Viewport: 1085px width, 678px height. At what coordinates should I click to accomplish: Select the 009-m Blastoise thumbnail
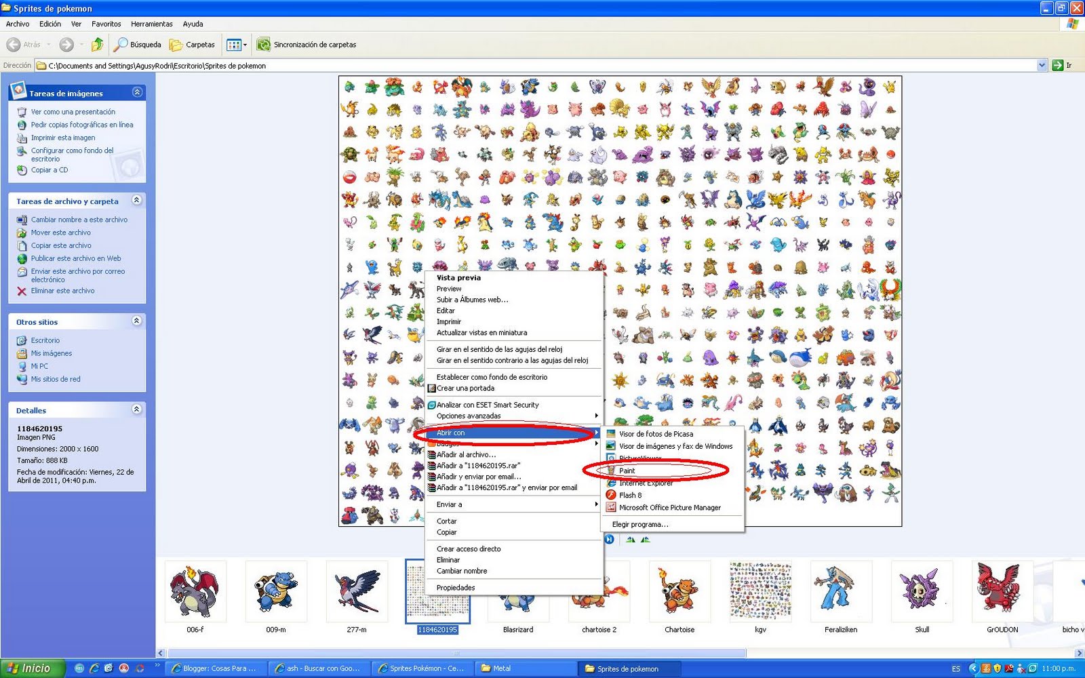click(275, 592)
